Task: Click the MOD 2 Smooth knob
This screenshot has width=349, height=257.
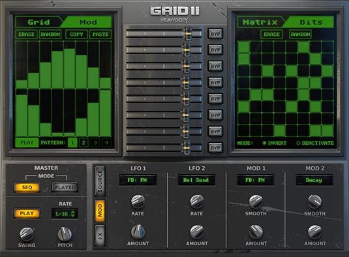Action: 314,202
